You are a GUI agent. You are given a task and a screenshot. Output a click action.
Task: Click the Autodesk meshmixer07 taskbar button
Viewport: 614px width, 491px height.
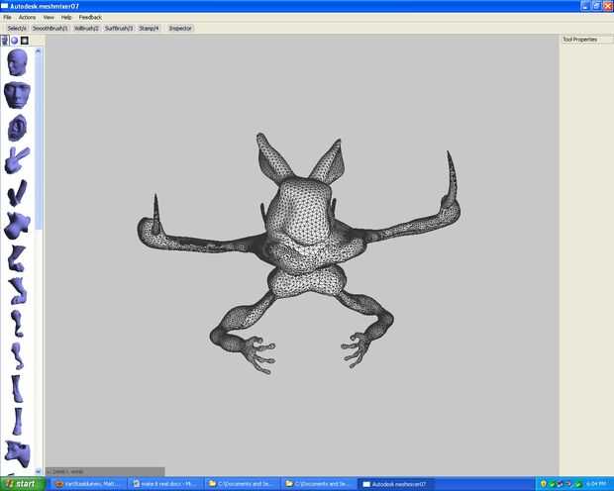395,484
